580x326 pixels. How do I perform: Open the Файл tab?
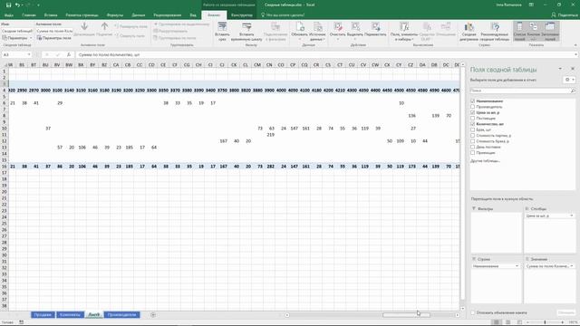(9, 15)
